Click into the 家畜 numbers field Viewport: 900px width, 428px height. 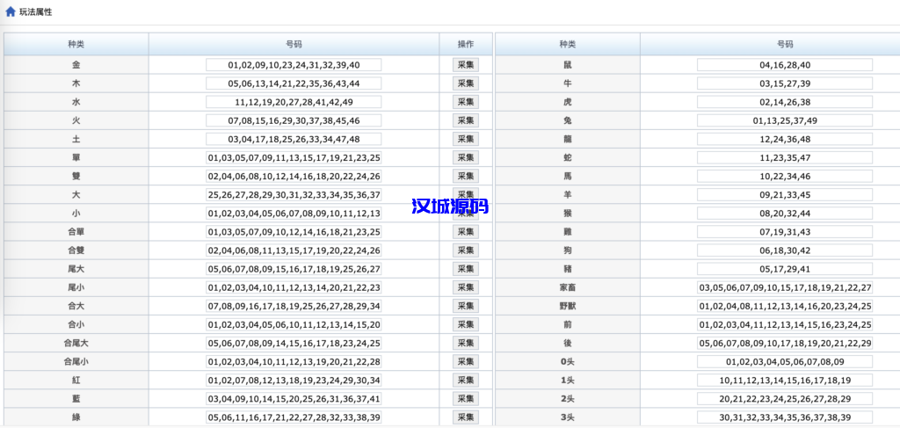tap(784, 287)
